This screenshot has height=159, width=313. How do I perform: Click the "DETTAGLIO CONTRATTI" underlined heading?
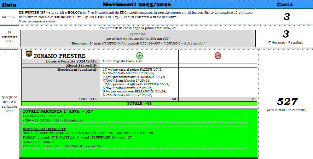44,129
